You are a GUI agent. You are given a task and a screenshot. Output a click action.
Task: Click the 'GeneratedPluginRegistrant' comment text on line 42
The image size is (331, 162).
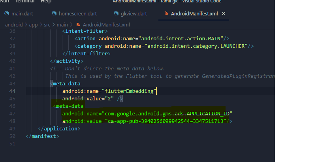click(x=238, y=76)
